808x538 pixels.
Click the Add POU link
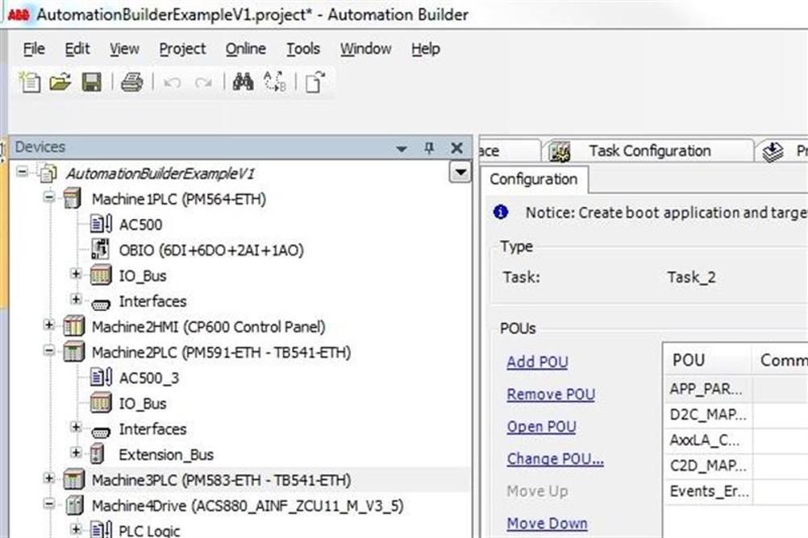click(x=537, y=362)
